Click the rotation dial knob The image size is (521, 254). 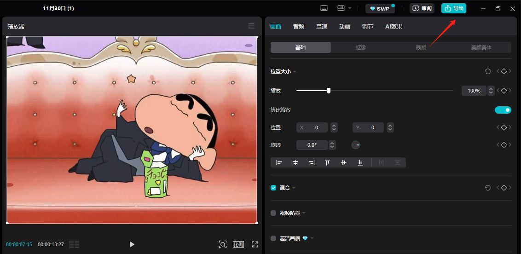click(356, 145)
